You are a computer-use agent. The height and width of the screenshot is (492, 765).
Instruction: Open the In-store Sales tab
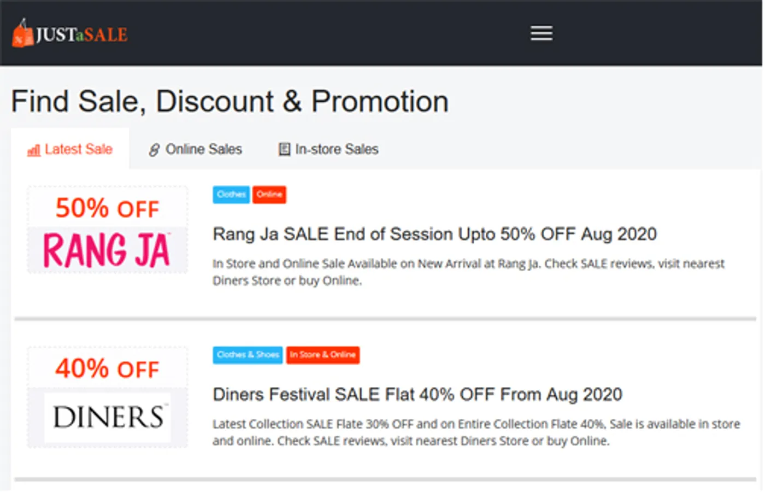point(336,149)
